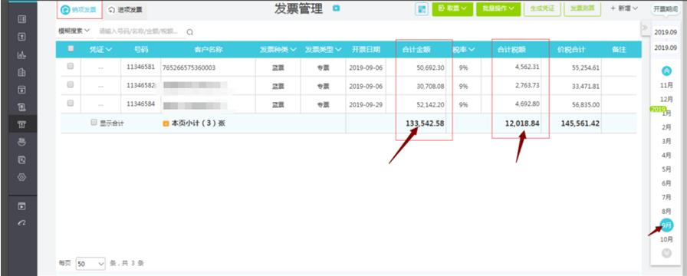Expand the 模糊搜索 dropdown
This screenshot has height=276, width=687.
click(x=74, y=31)
